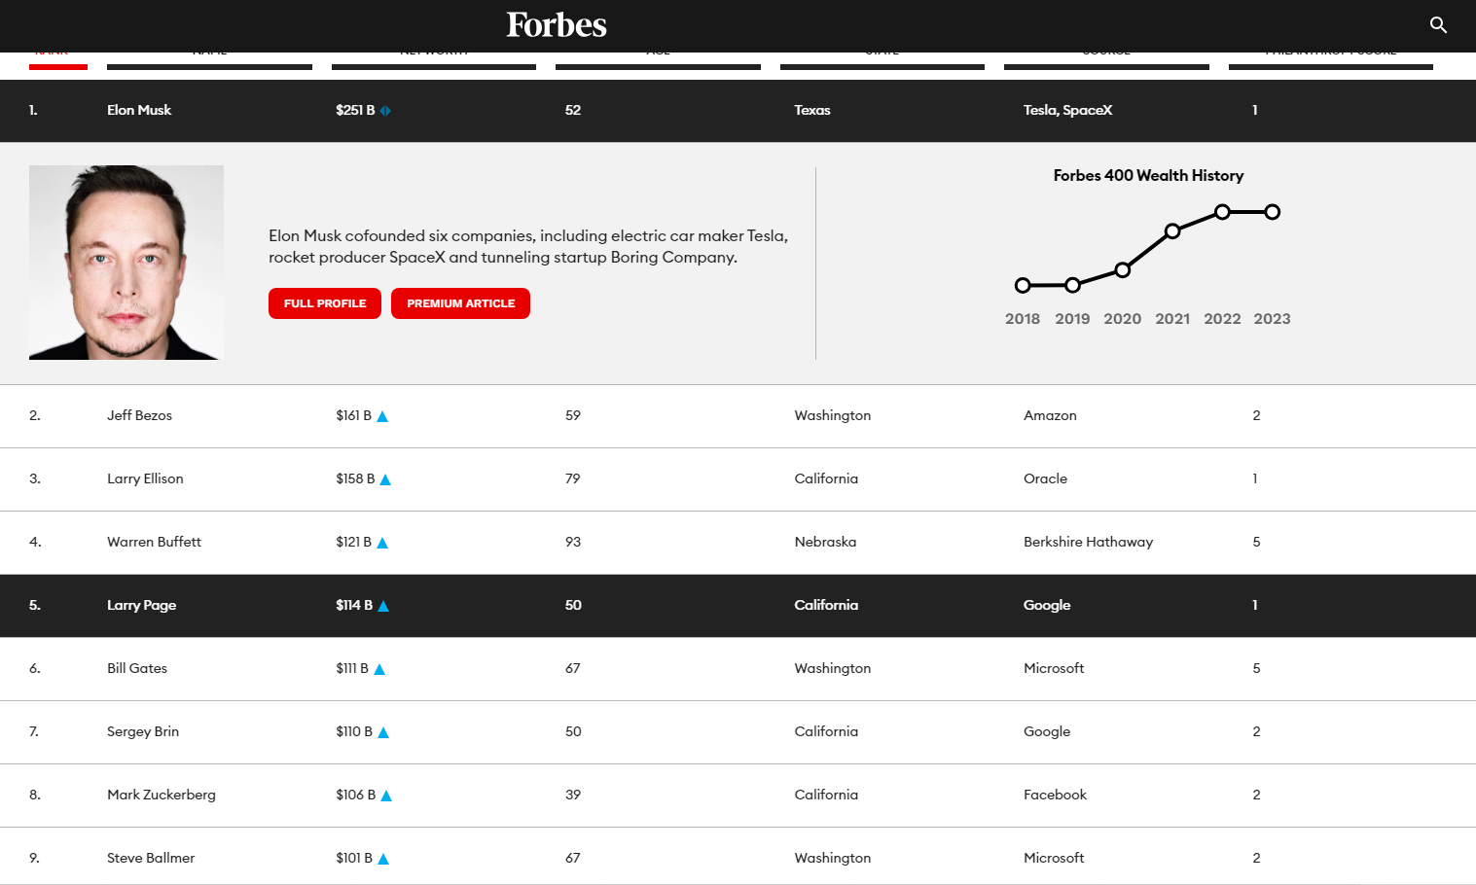This screenshot has height=885, width=1476.
Task: Select the 2023 point on the wealth chart
Action: 1272,212
